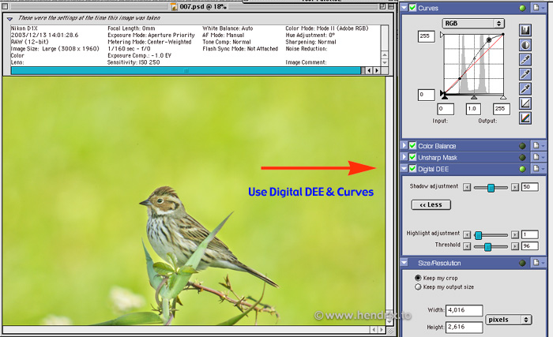553x337 pixels.
Task: Select the white point eyedropper in Curves
Action: pos(525,89)
